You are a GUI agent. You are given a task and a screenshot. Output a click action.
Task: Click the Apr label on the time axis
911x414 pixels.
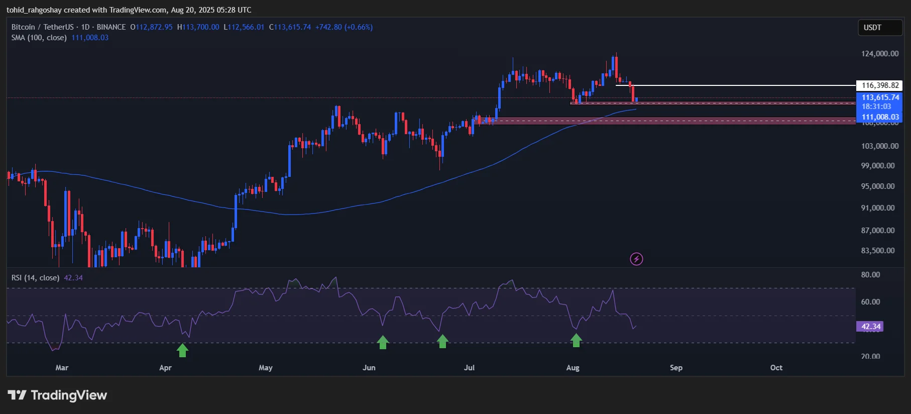[165, 368]
